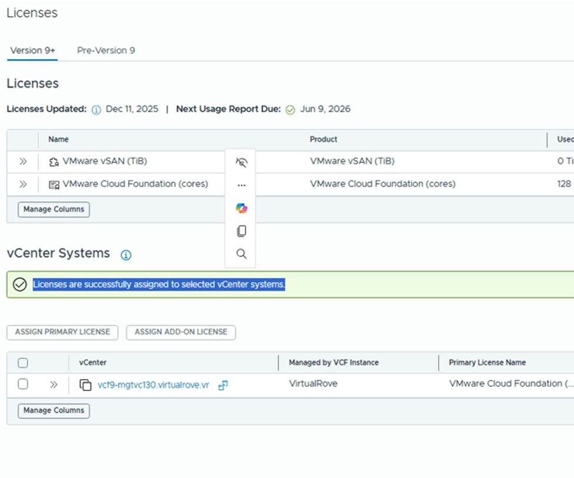The width and height of the screenshot is (574, 478).
Task: Click the hide eye-slash icon in popup
Action: [x=241, y=162]
